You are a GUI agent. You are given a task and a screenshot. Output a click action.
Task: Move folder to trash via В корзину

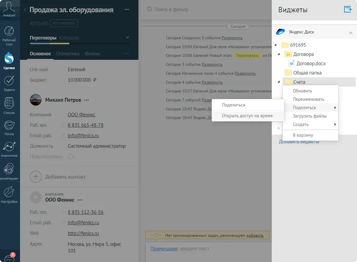click(311, 135)
